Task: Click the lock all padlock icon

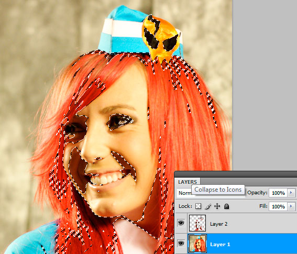Action: point(226,206)
